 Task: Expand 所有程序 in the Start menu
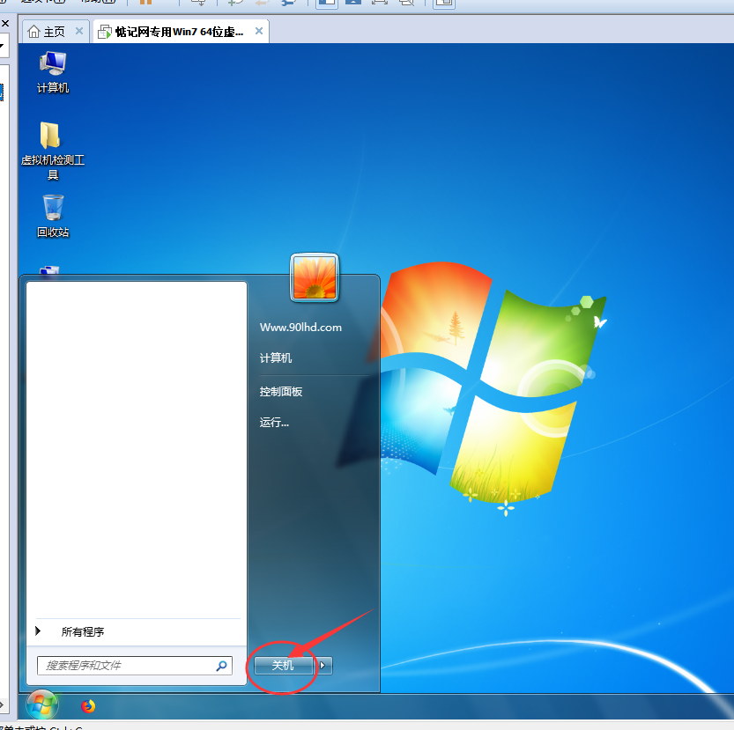tap(83, 631)
